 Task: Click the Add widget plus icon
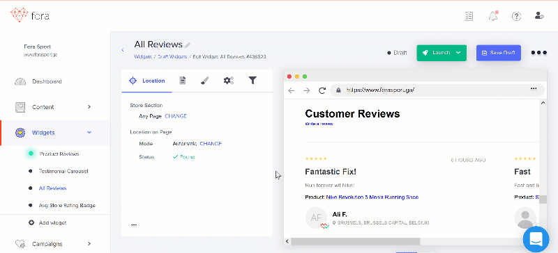click(31, 223)
